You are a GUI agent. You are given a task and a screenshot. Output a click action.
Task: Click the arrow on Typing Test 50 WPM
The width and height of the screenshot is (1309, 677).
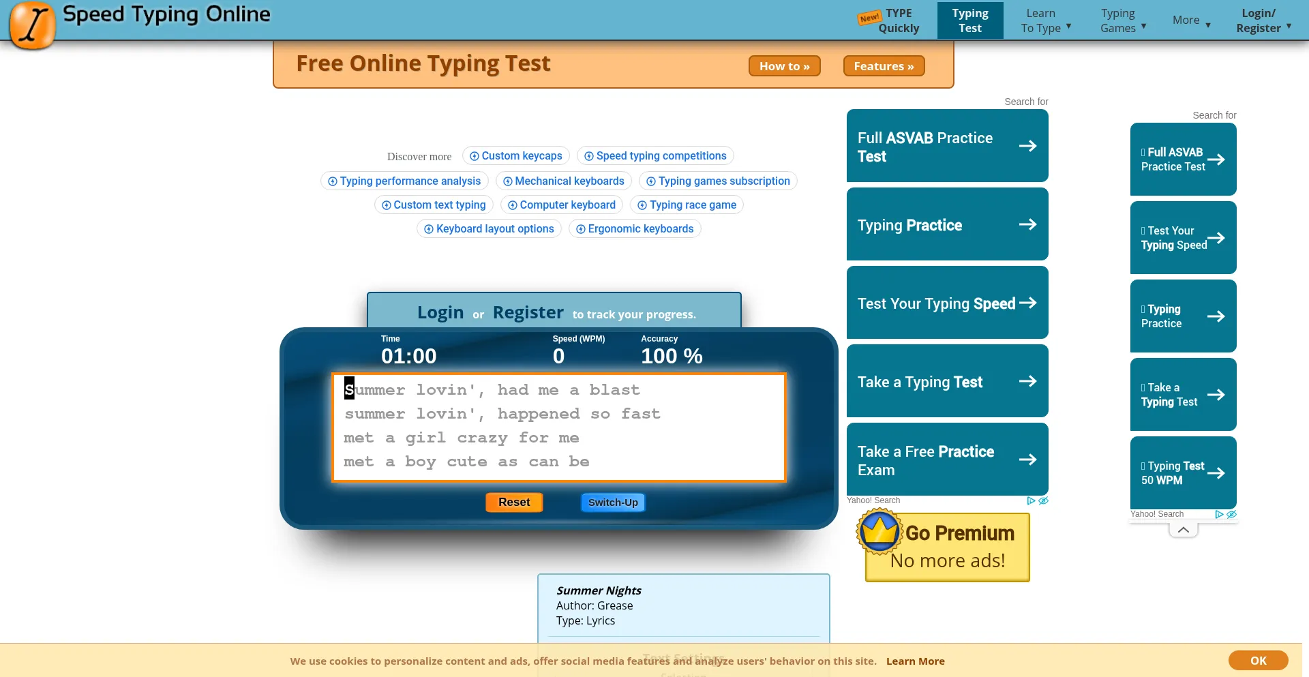(x=1216, y=473)
